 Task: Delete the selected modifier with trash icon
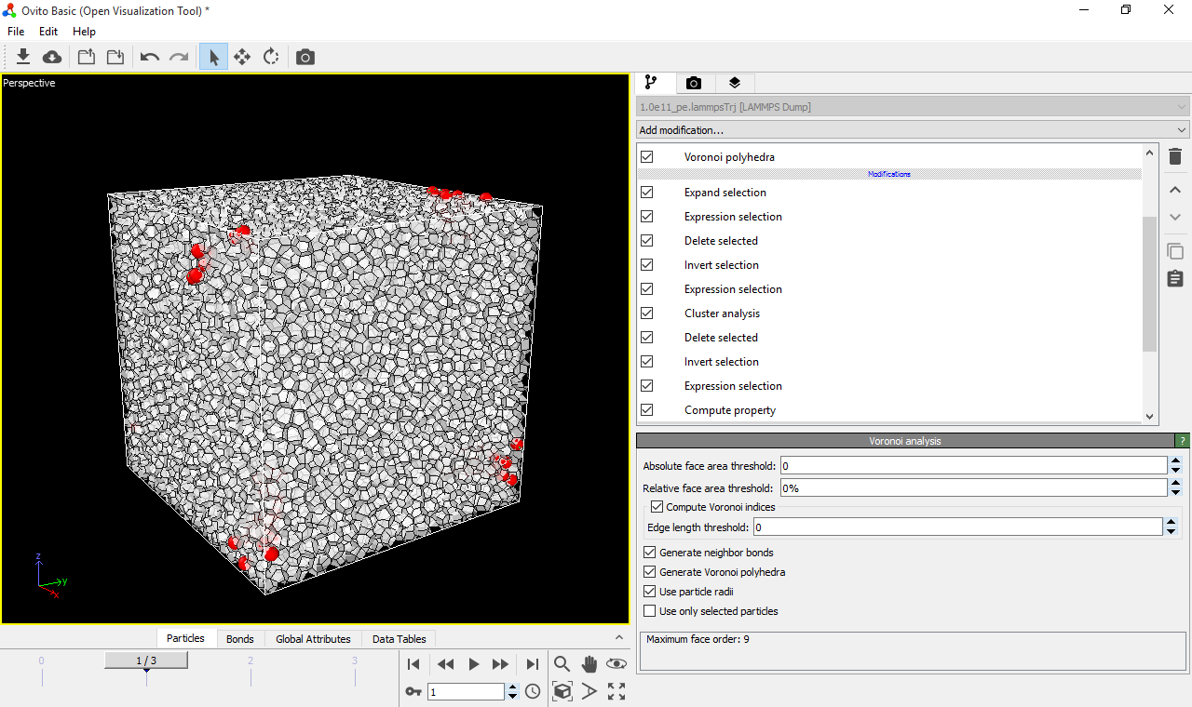click(x=1174, y=156)
